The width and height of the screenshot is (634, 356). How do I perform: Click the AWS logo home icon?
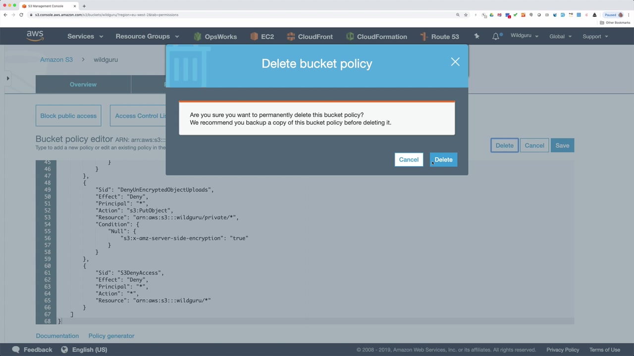pos(35,36)
